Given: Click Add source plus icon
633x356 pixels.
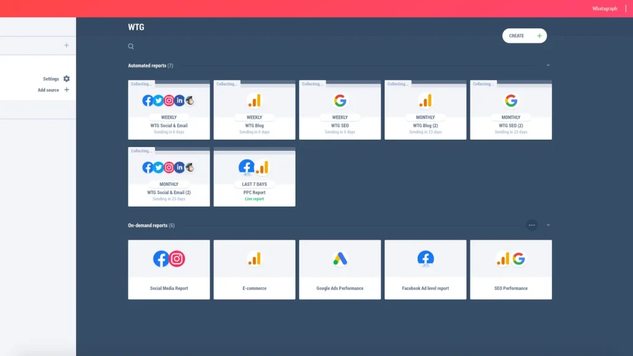Looking at the screenshot, I should click(x=67, y=90).
